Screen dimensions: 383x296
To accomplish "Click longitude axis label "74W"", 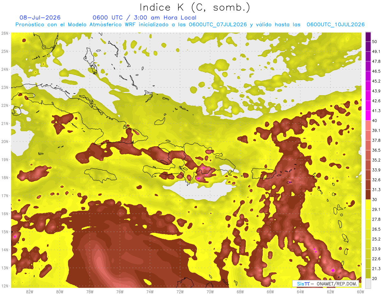I will pyautogui.click(x=150, y=291).
